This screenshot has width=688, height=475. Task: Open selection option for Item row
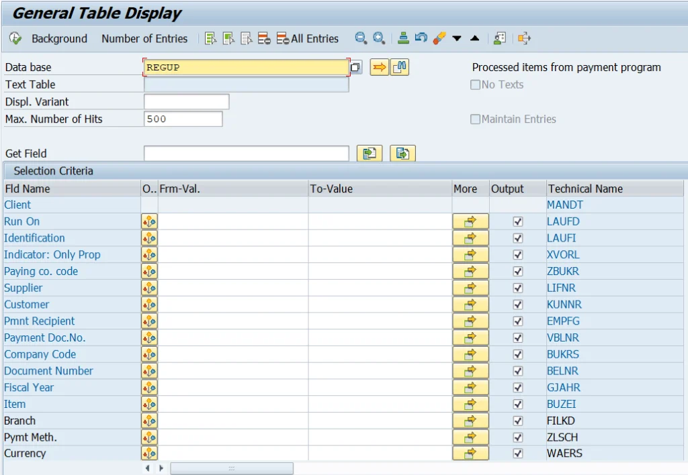[149, 405]
